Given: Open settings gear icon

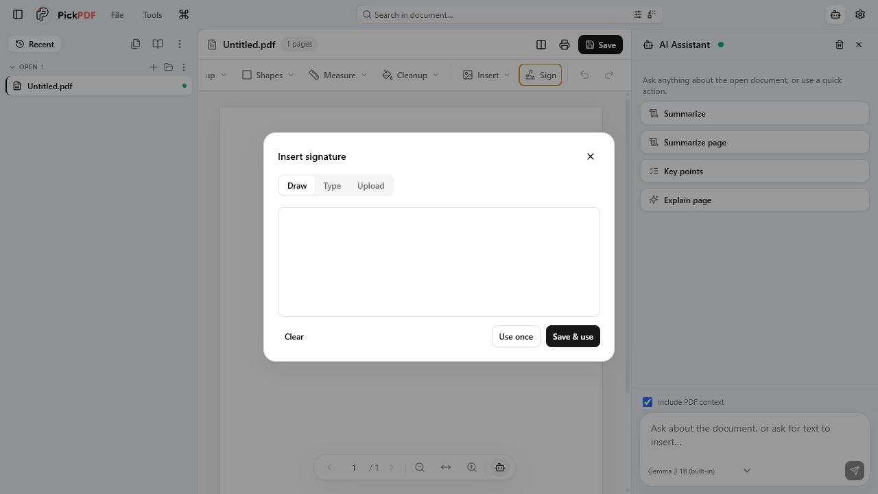Looking at the screenshot, I should click(860, 14).
